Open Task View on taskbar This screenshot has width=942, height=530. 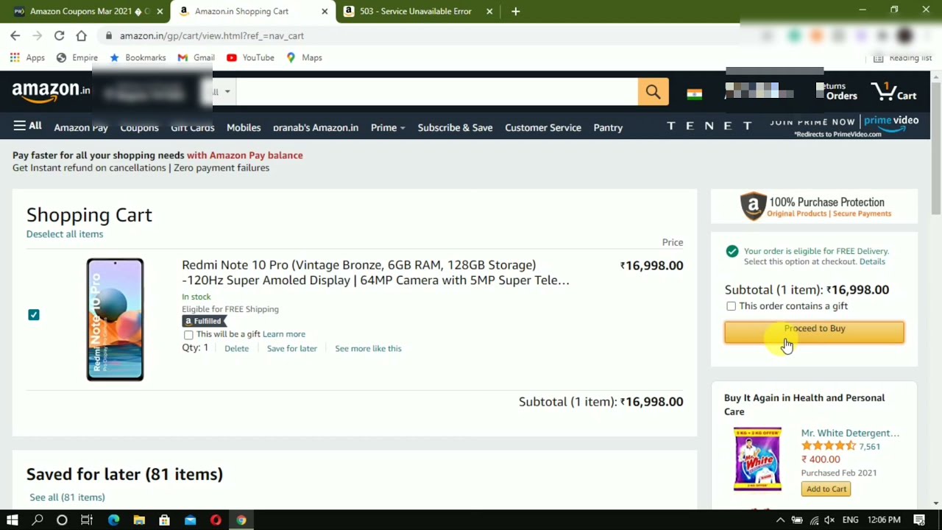click(x=87, y=520)
